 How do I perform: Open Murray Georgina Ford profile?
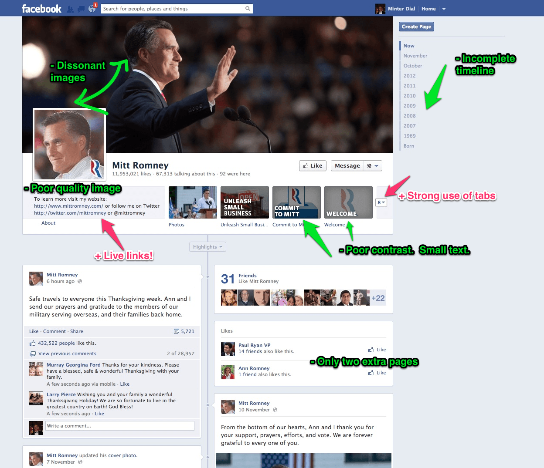73,365
